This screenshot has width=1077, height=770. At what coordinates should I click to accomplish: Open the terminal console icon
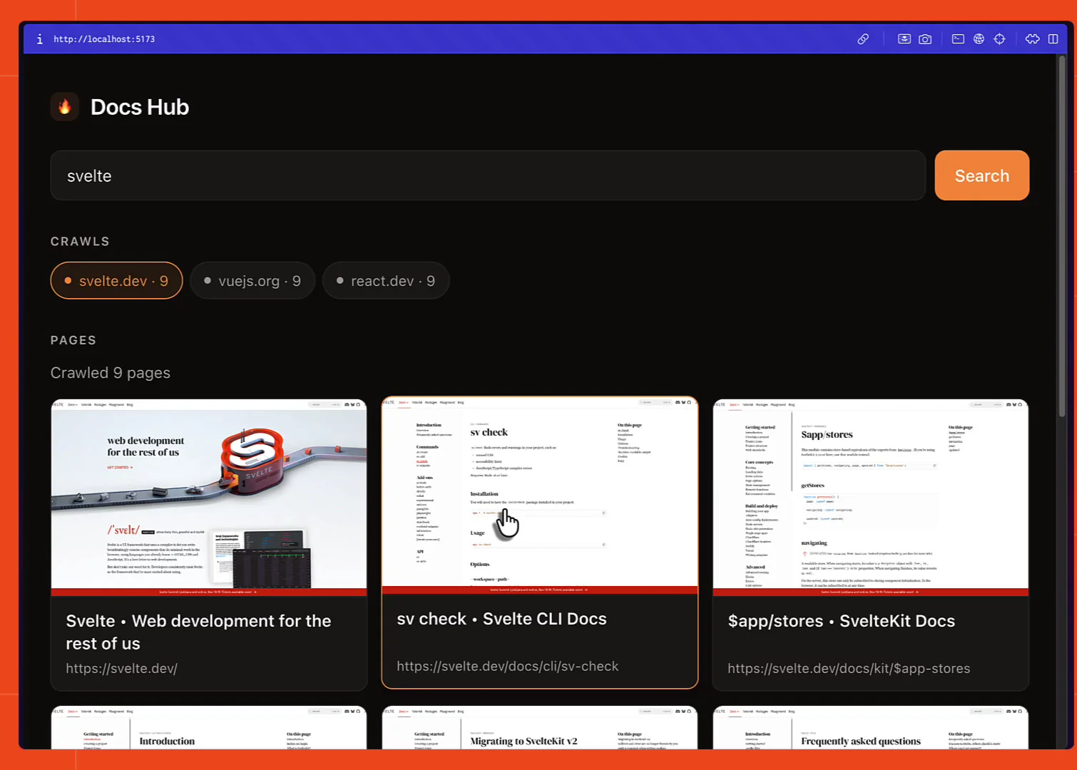pyautogui.click(x=958, y=39)
